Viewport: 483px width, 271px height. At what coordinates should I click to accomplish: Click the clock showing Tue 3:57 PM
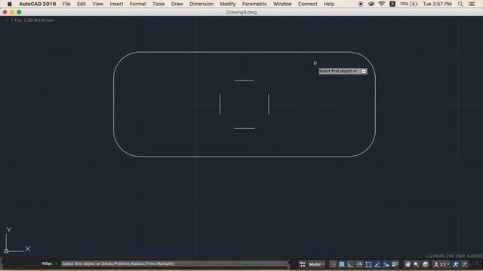[x=437, y=4]
